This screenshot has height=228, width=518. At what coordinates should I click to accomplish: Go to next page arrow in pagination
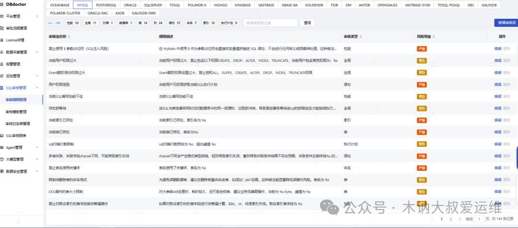tap(460, 219)
